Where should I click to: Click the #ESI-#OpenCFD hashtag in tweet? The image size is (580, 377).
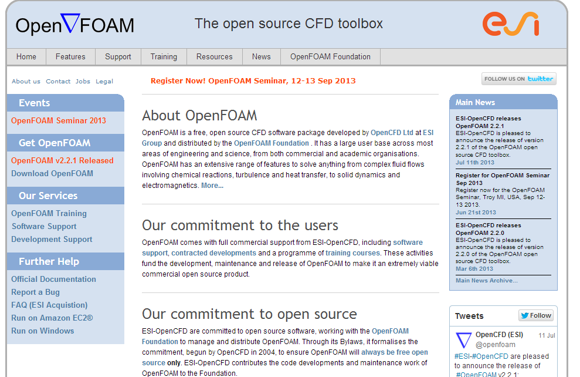[x=481, y=356]
